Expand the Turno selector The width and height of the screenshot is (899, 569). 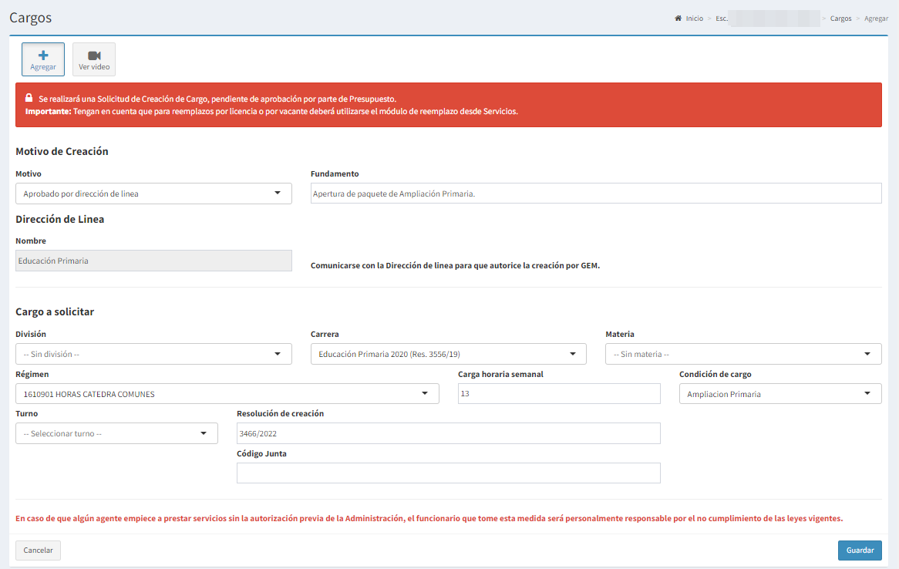(x=116, y=433)
